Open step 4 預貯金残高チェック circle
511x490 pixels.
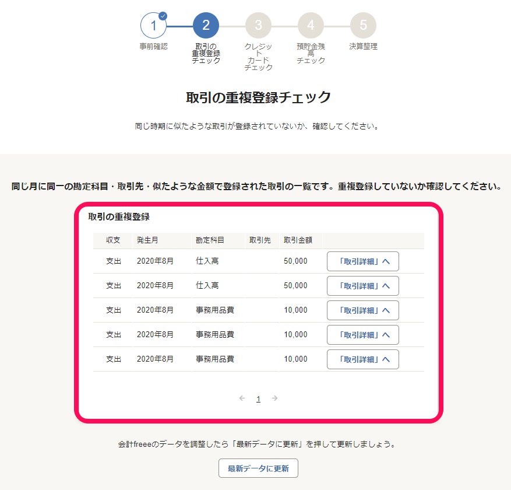(x=311, y=26)
